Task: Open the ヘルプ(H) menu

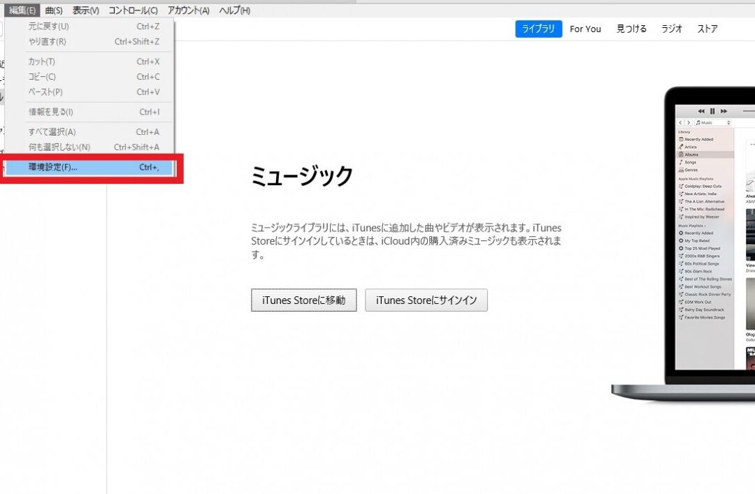Action: (234, 10)
